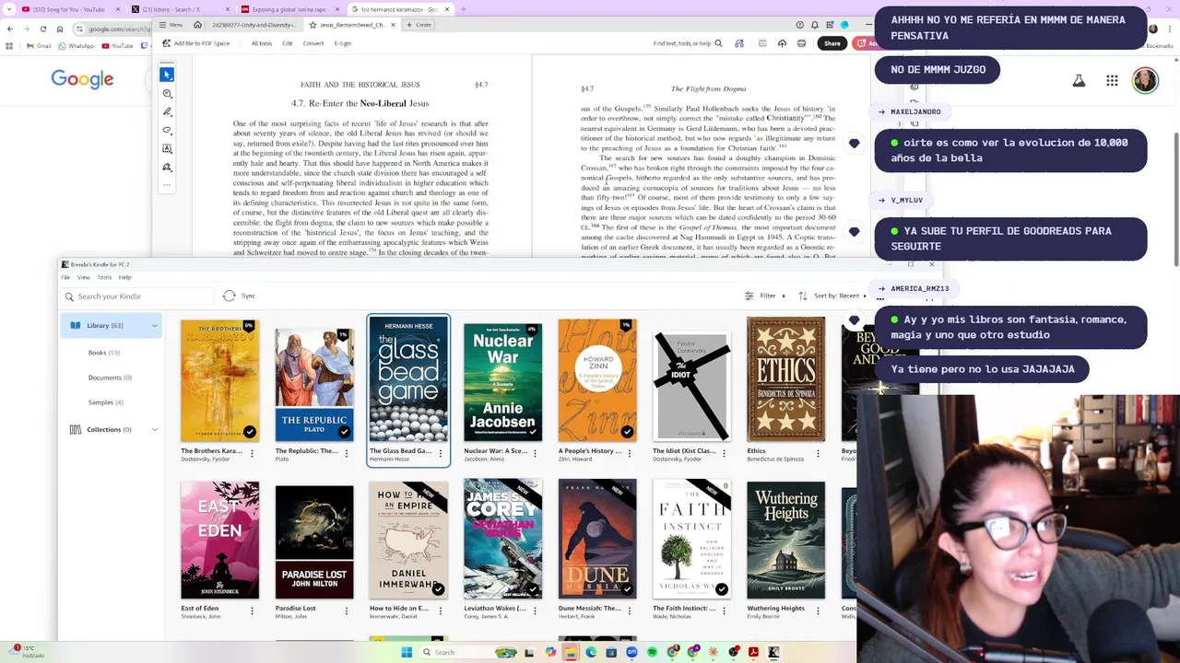Click the Sync icon in Kindle
The image size is (1180, 663).
point(230,296)
